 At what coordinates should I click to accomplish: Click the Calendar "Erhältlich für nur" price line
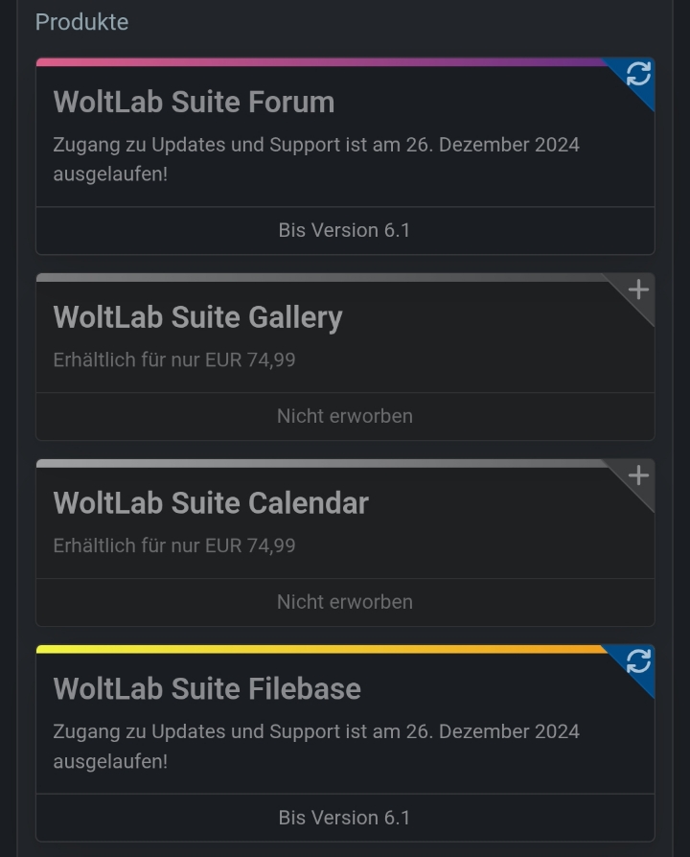point(174,545)
